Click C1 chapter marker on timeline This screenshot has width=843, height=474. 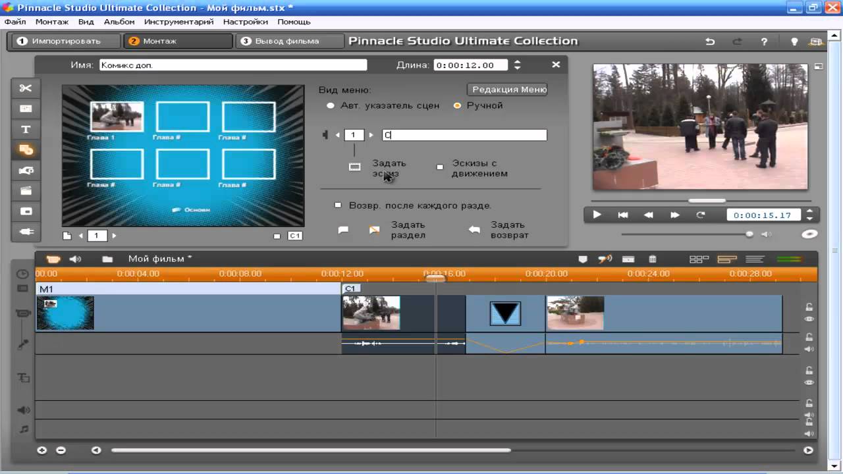click(x=350, y=288)
